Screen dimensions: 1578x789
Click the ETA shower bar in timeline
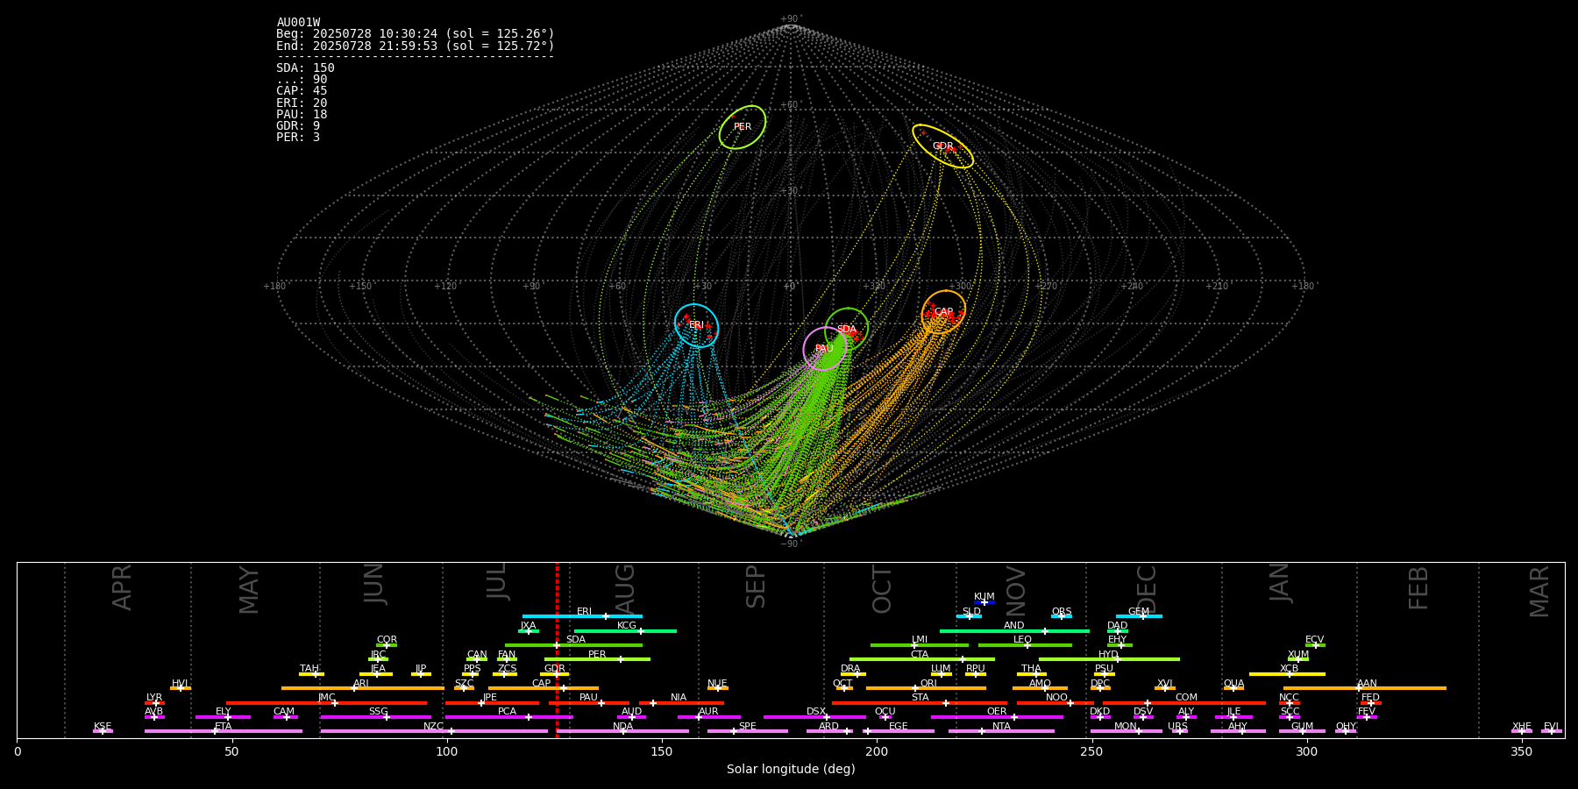(224, 731)
